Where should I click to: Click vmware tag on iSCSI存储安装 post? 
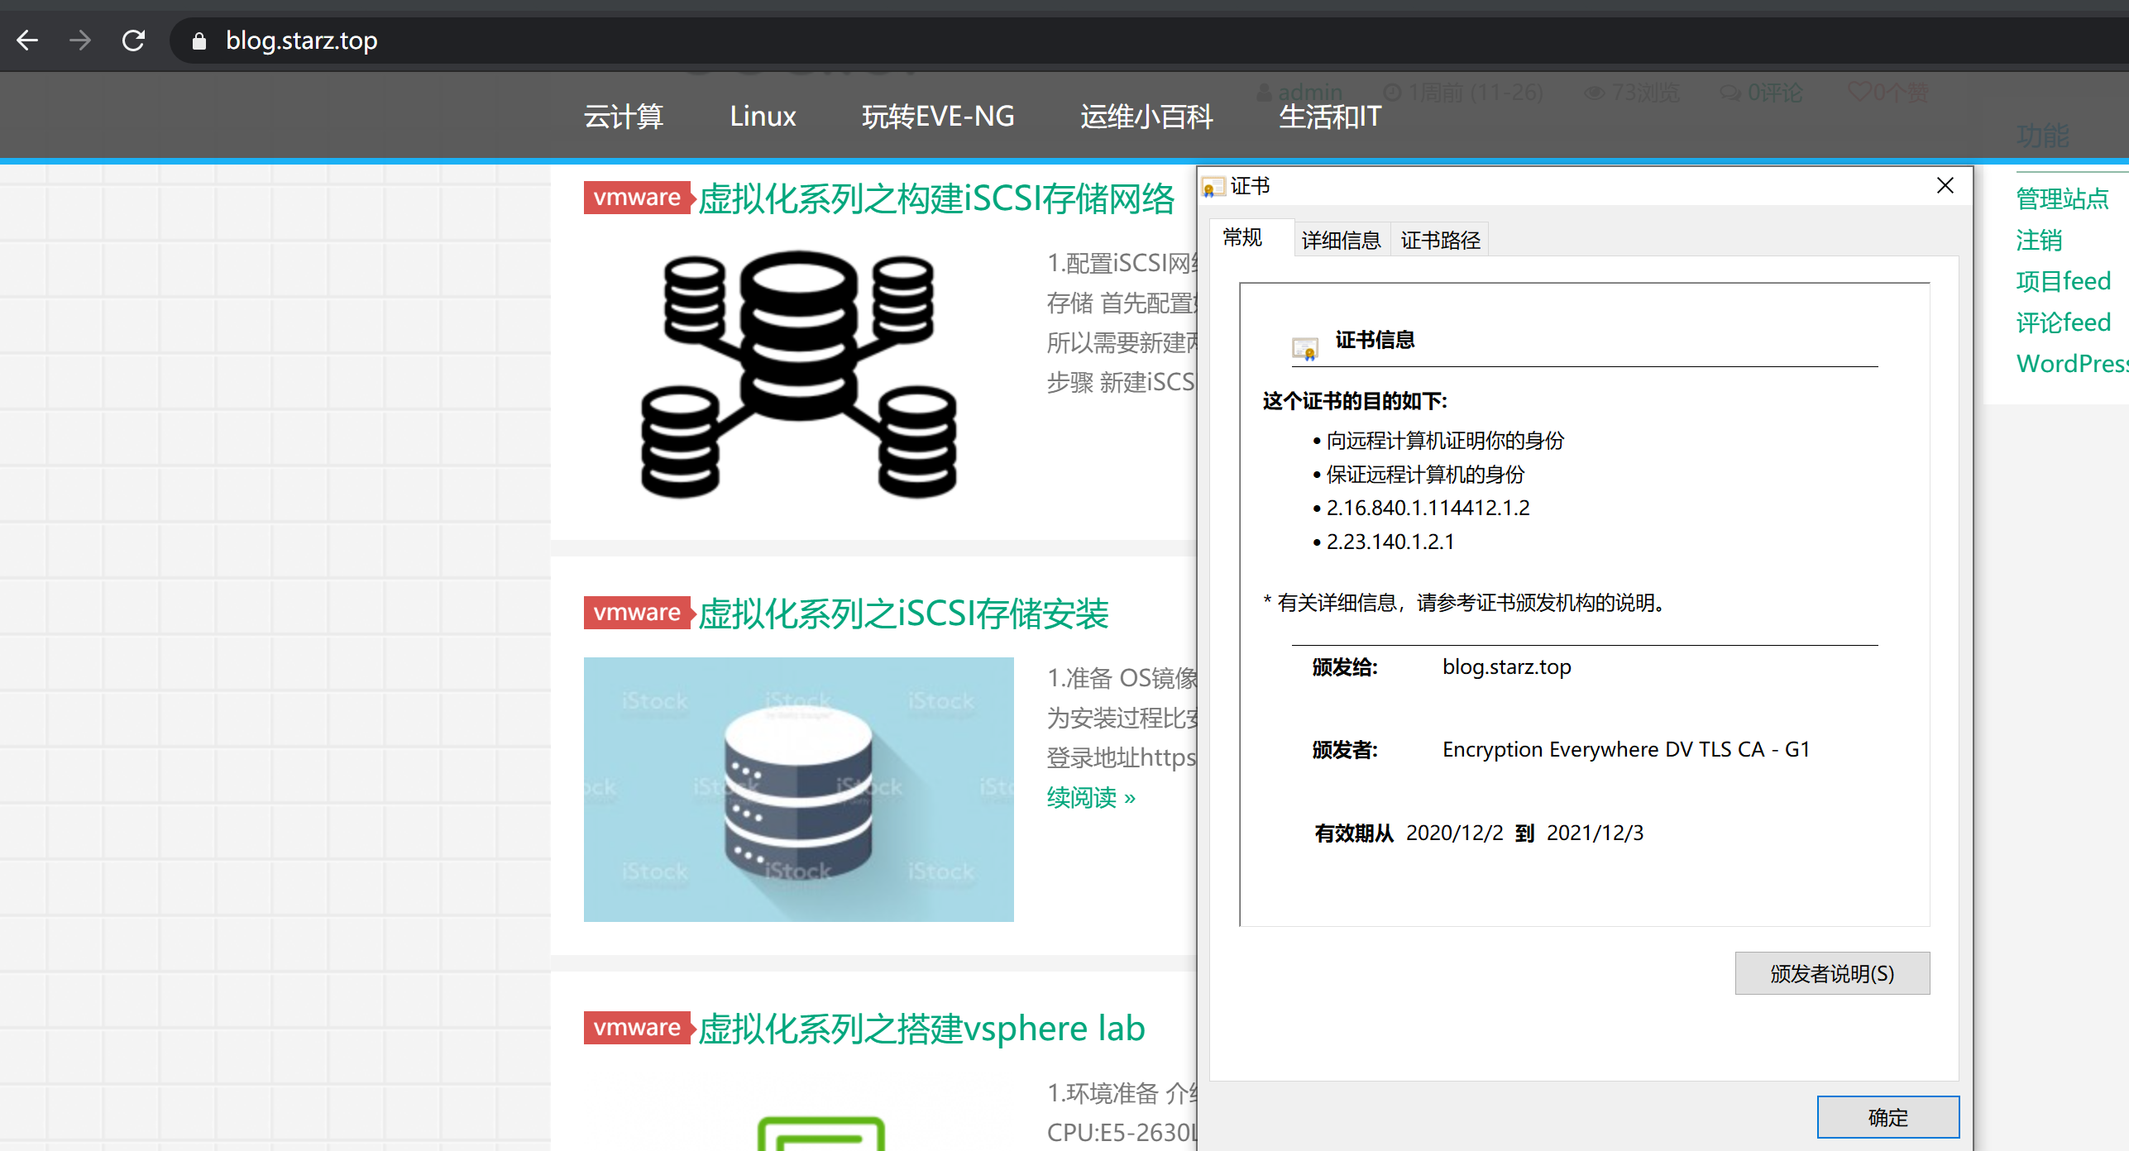click(x=637, y=613)
